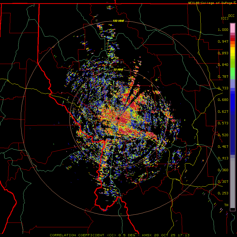Click the 20 OCT 25 17:13 timestamp
This screenshot has height=237, width=237.
172,235
